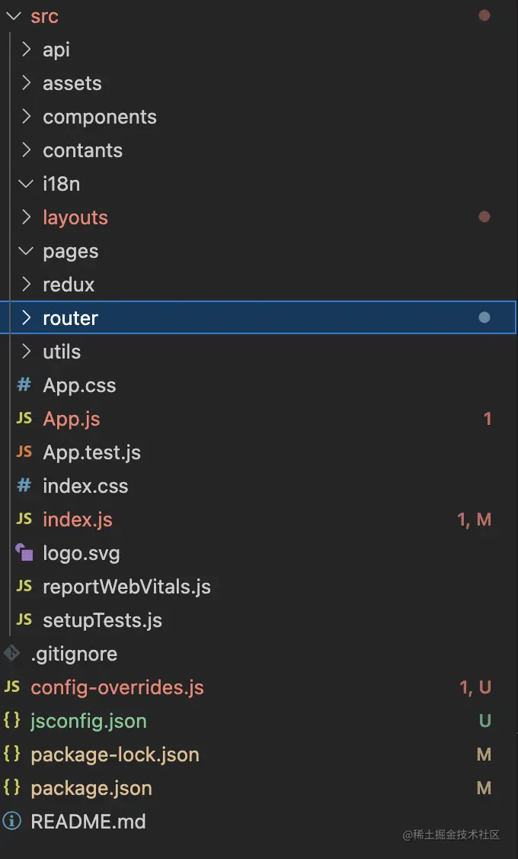Collapse the src folder chevron
The image size is (518, 859).
click(x=12, y=16)
